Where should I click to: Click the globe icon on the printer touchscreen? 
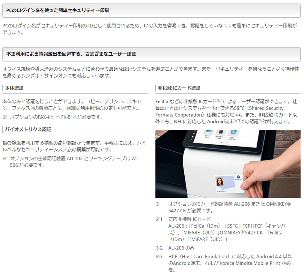pyautogui.click(x=233, y=132)
